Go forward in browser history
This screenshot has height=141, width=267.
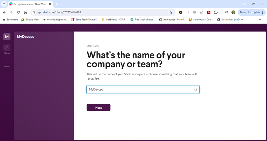click(11, 12)
